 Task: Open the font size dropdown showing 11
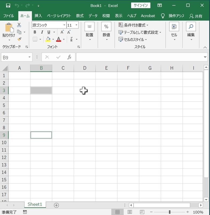coord(76,25)
